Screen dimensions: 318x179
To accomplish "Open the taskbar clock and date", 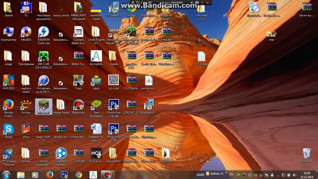I will [307, 175].
